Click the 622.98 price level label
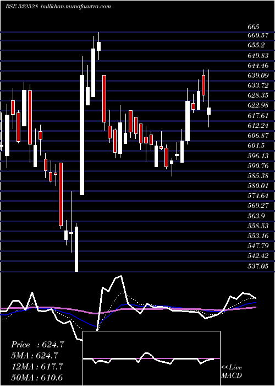Viewport: 275px width, 386px height. coord(258,106)
